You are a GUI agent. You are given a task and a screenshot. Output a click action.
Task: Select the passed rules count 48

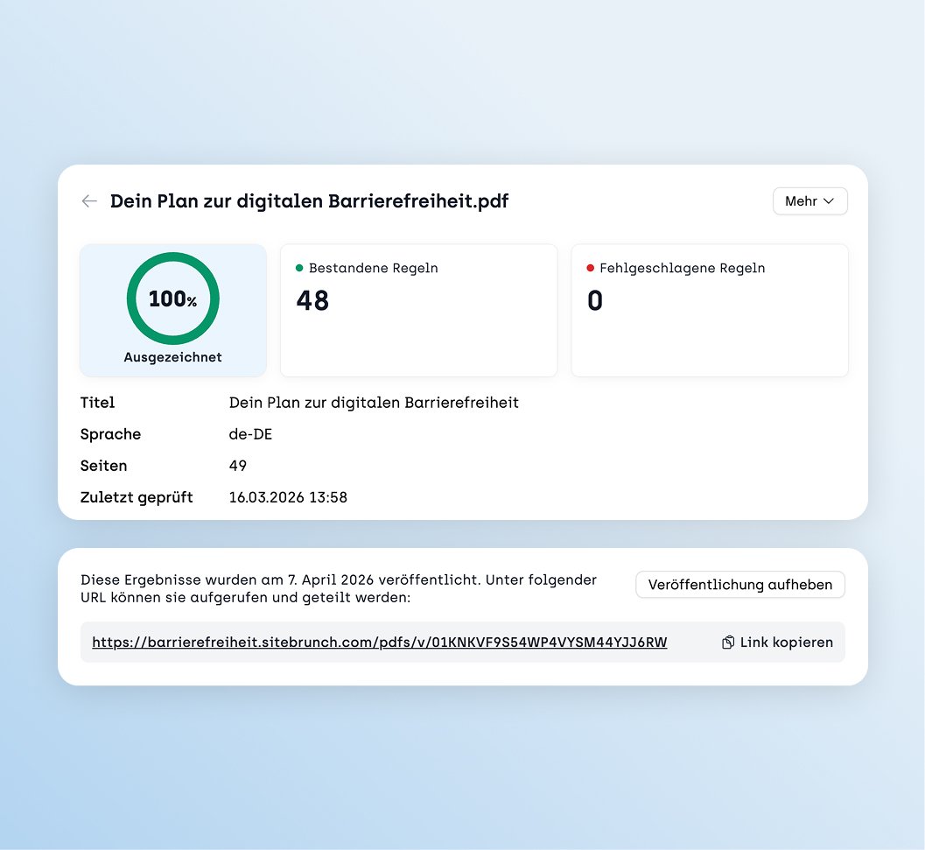coord(312,300)
